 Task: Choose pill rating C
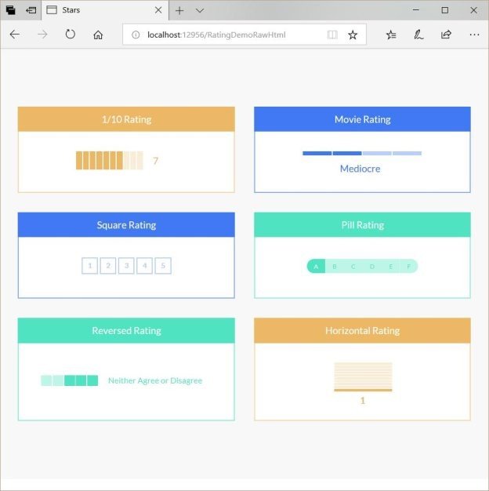click(353, 266)
